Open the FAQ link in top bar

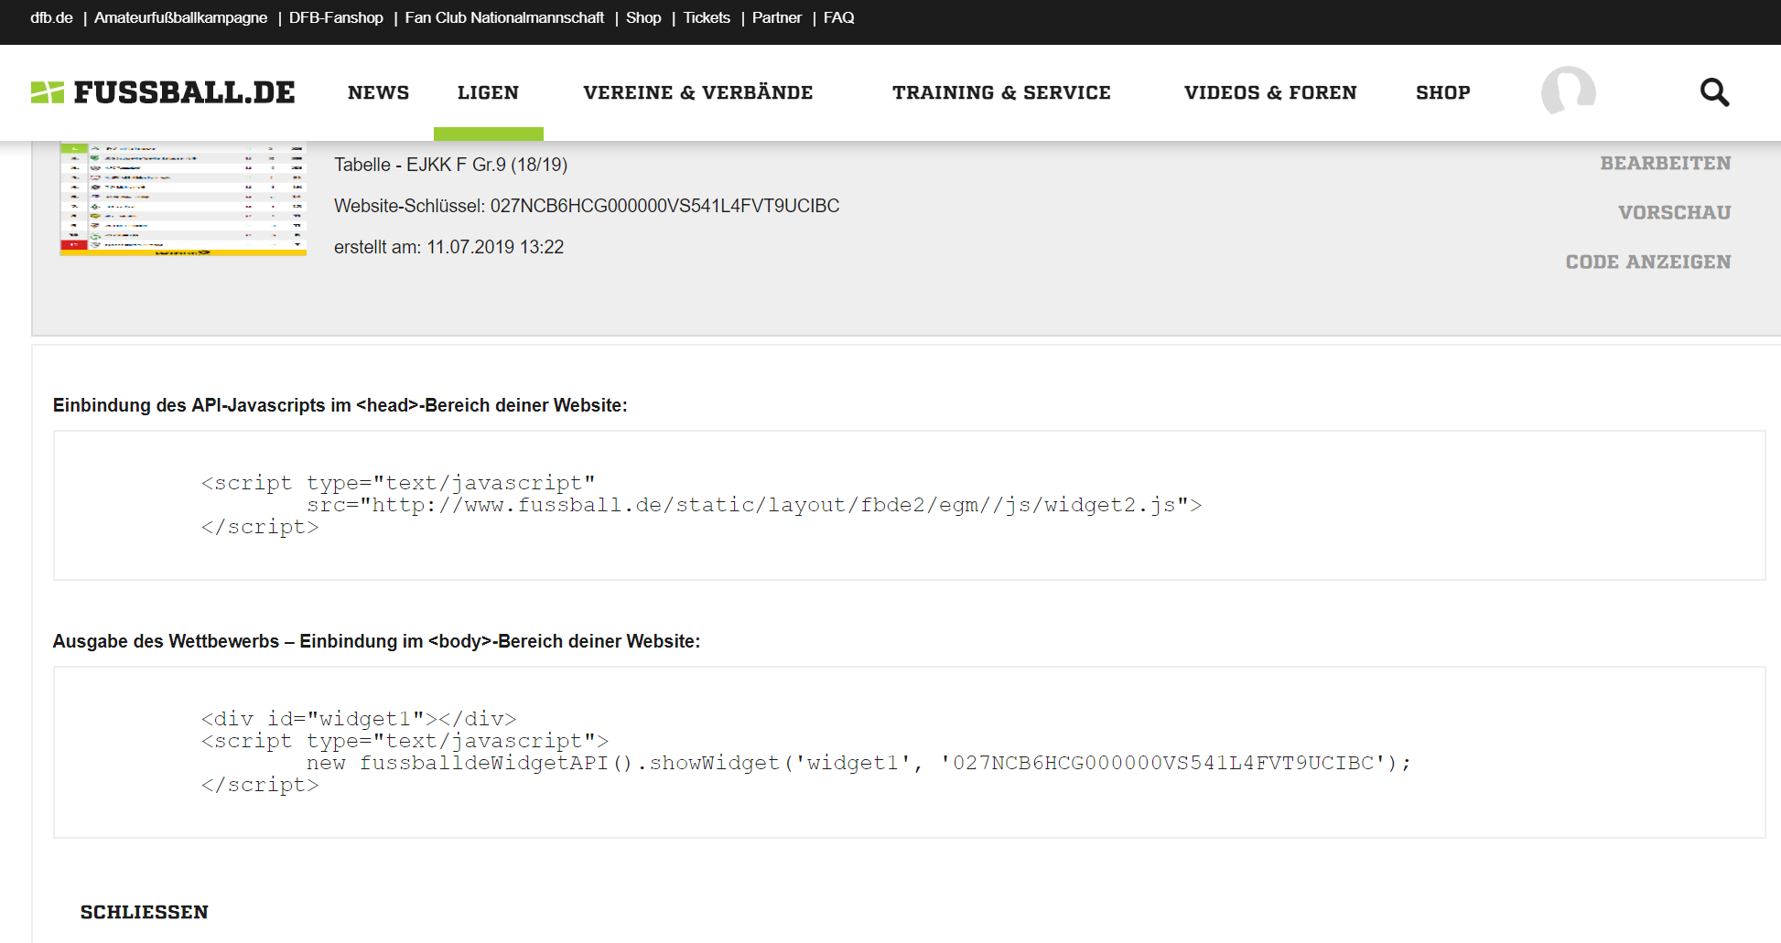(x=838, y=17)
